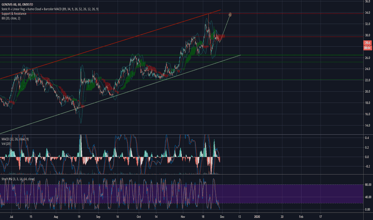Click the 16.0 price axis label

(367, 114)
